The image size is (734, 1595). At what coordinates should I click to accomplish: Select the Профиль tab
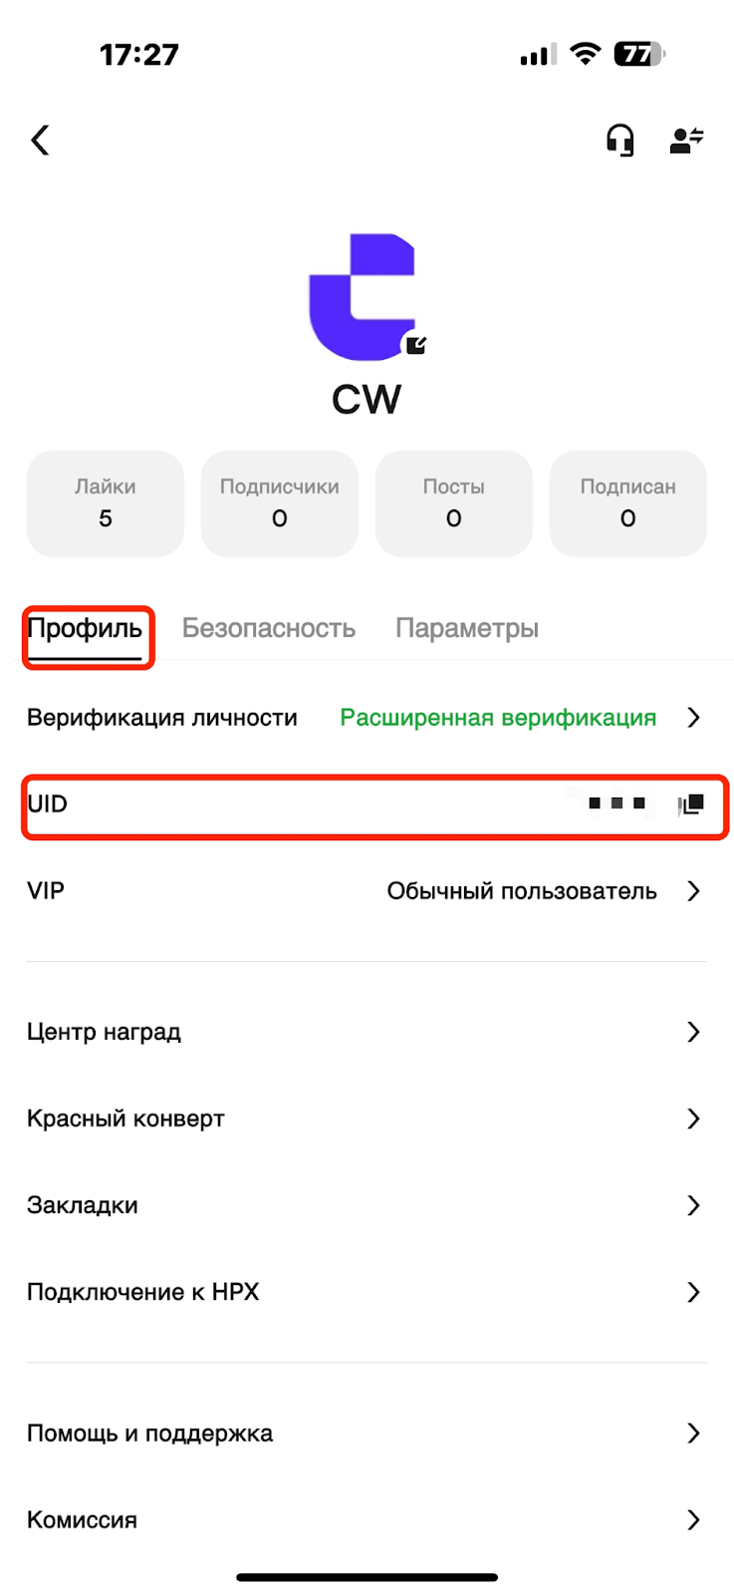[85, 629]
